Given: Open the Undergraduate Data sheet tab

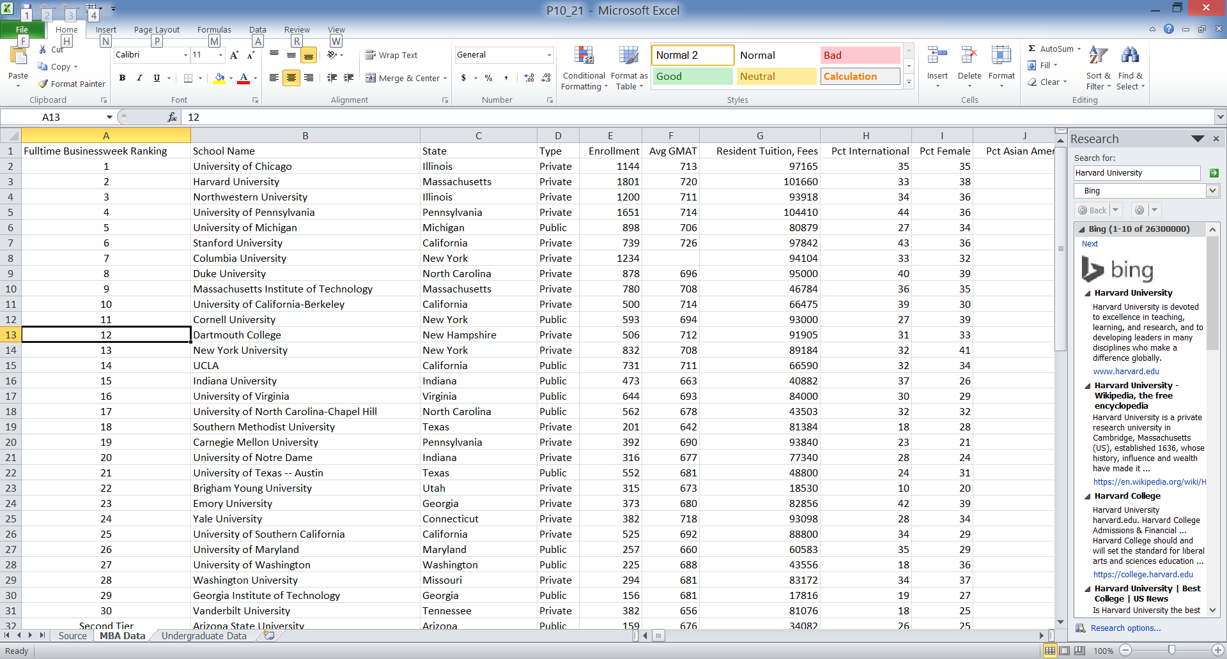Looking at the screenshot, I should pyautogui.click(x=204, y=635).
